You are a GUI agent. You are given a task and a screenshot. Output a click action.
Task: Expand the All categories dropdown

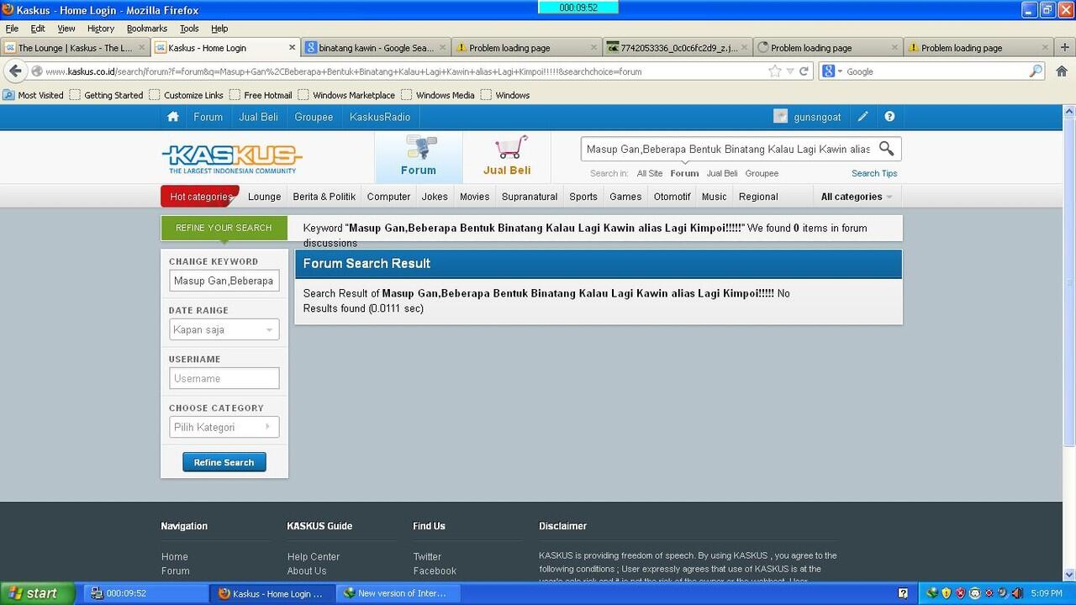pyautogui.click(x=856, y=197)
